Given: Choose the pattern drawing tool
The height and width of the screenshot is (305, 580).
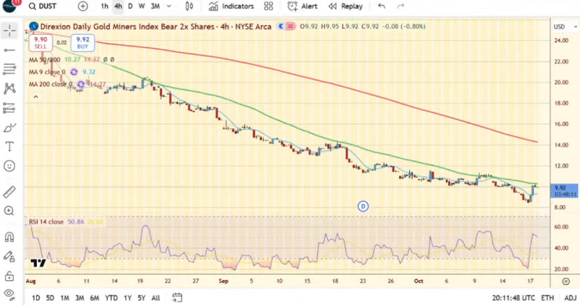Looking at the screenshot, I should click(10, 88).
